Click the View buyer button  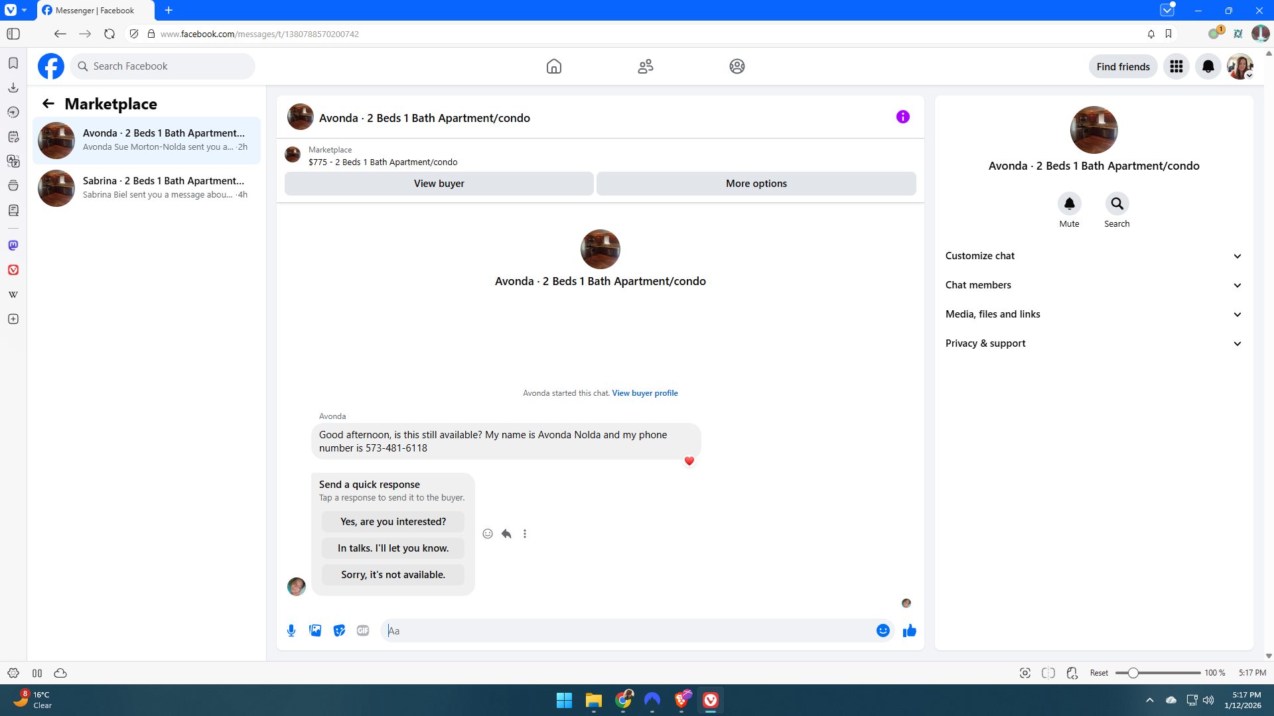pos(439,184)
